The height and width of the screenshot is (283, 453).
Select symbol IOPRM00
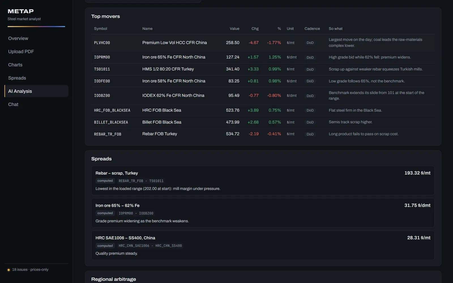pyautogui.click(x=102, y=57)
